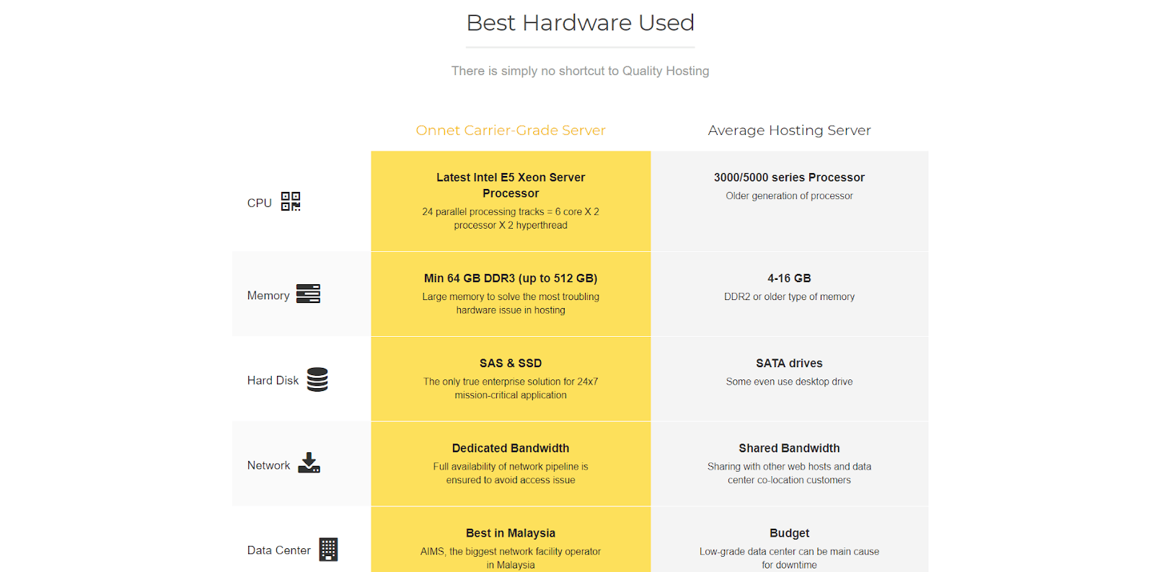The height and width of the screenshot is (572, 1154).
Task: Click the Network row label
Action: pyautogui.click(x=269, y=465)
